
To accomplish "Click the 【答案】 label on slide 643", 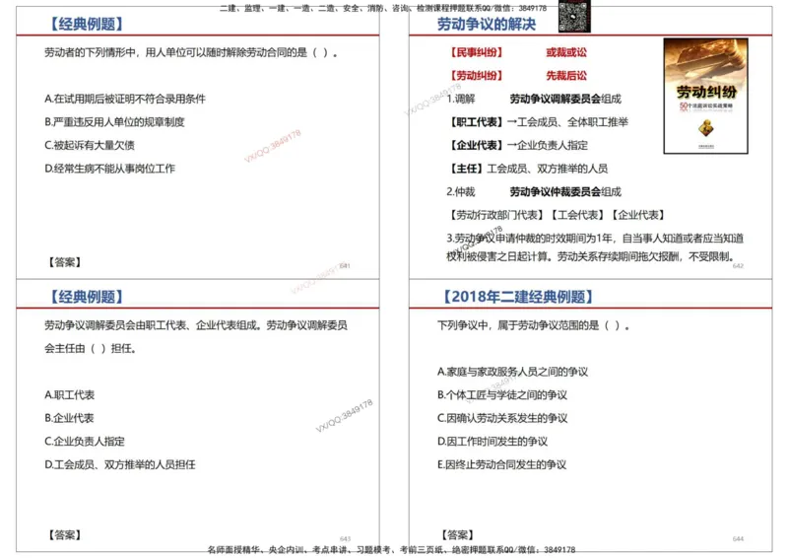I will point(64,535).
